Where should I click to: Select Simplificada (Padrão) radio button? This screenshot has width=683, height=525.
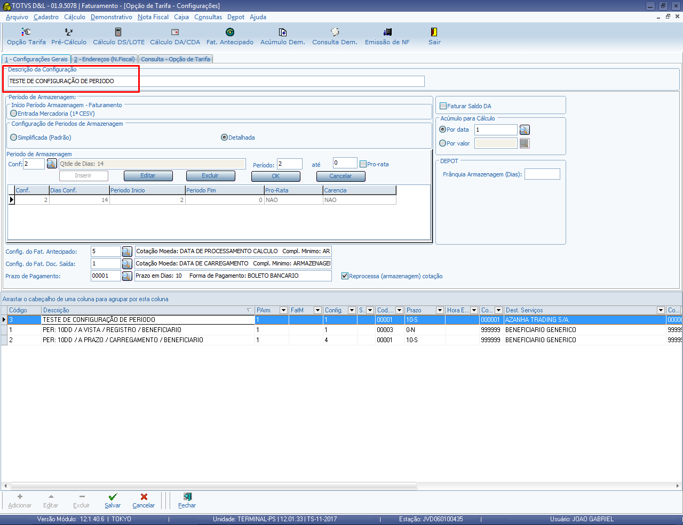tap(14, 138)
